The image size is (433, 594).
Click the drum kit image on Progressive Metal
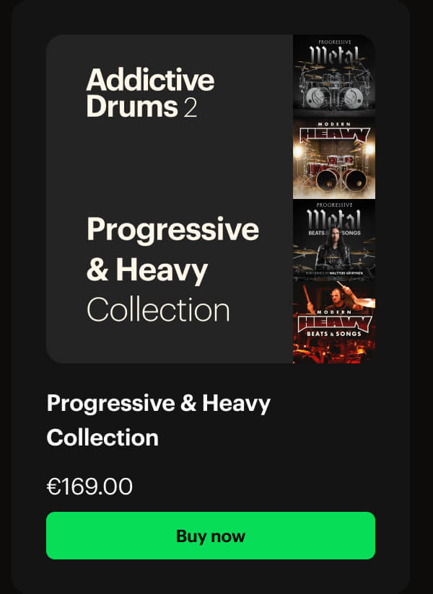(x=333, y=87)
